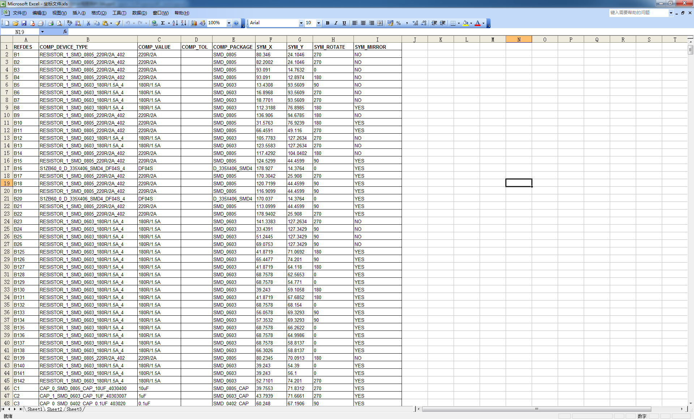Select cell B17 with S1ZB60_0_D_335X406_SMD4_DF04S_4
694x419 pixels.
[x=88, y=168]
